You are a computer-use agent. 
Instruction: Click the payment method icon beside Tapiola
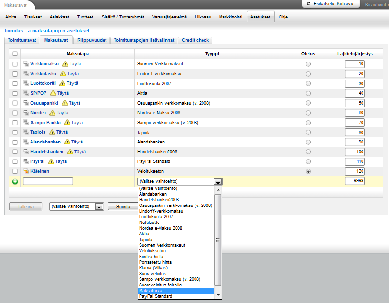[26, 132]
